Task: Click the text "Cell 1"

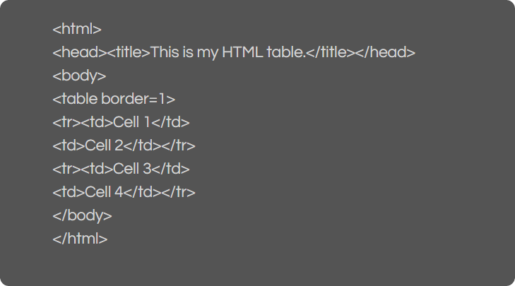Action: pyautogui.click(x=132, y=122)
